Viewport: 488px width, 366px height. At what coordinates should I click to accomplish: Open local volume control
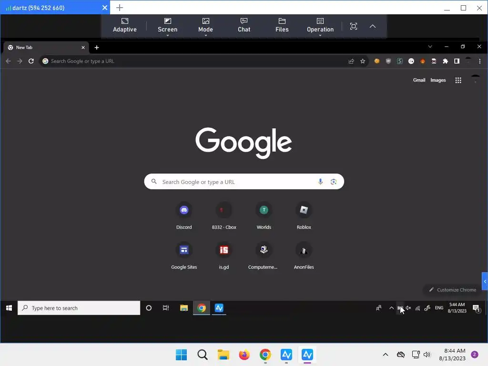[x=427, y=355]
